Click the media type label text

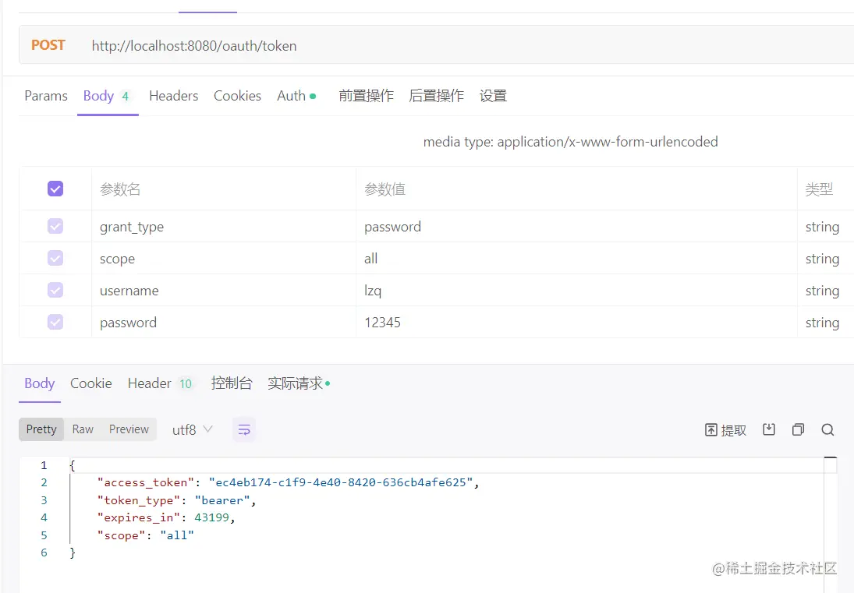[570, 142]
